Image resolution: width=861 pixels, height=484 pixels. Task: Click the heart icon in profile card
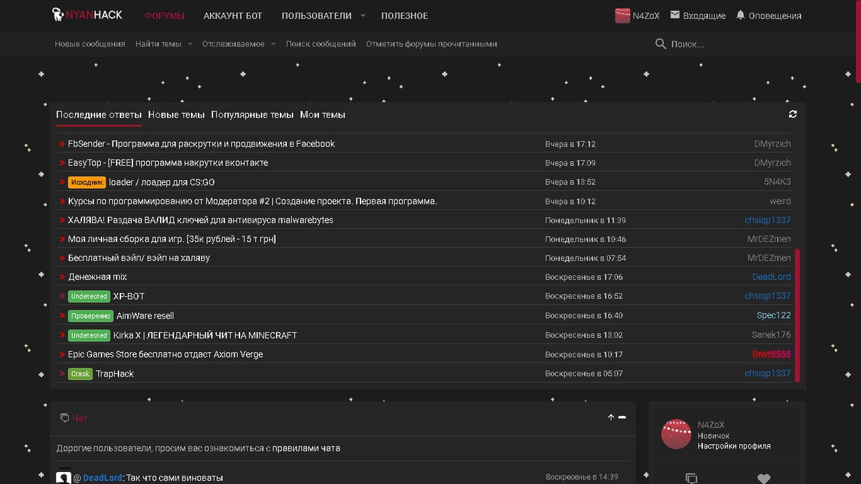pos(763,478)
